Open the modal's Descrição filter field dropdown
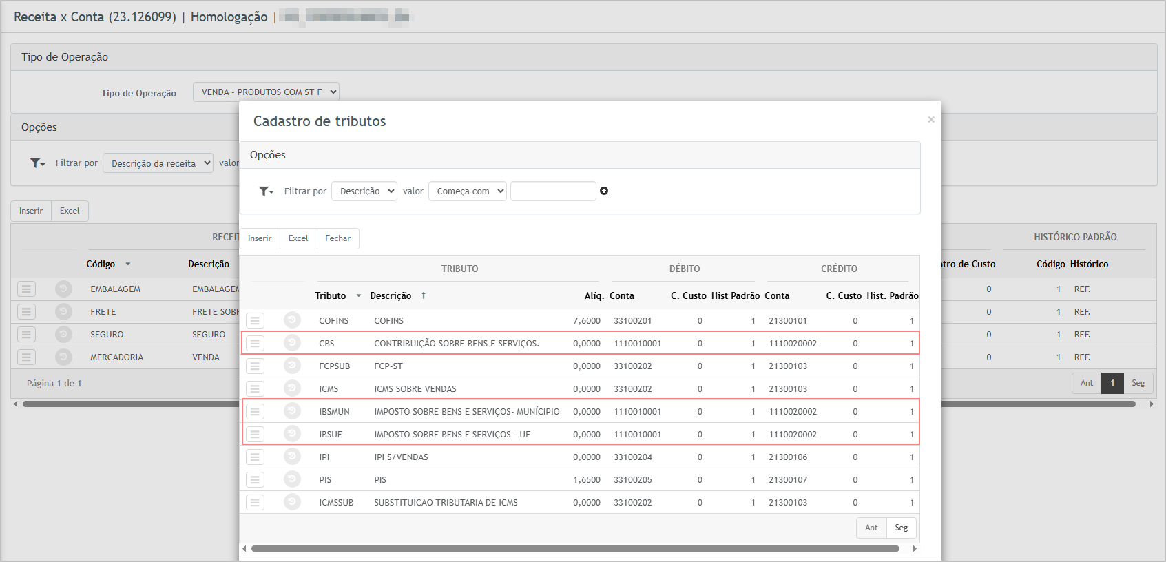The image size is (1166, 562). 364,191
